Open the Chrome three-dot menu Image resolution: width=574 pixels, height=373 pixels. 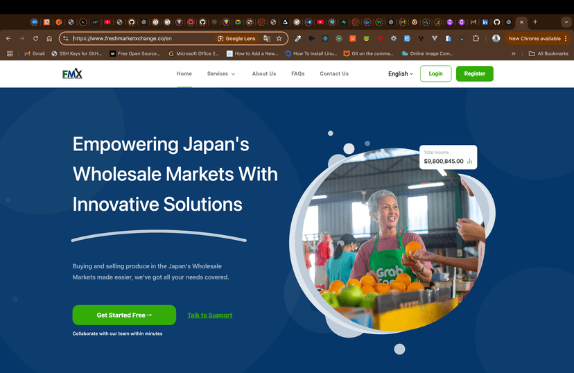[x=566, y=38]
